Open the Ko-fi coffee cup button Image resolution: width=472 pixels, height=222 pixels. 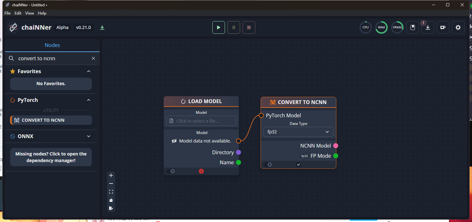click(443, 27)
